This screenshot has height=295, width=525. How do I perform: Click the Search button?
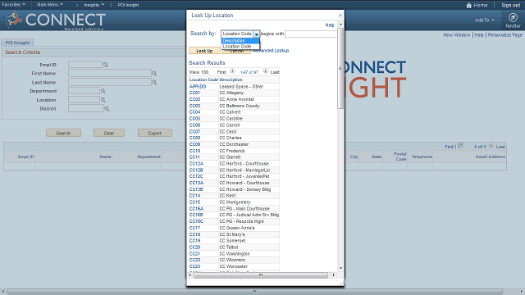point(63,133)
